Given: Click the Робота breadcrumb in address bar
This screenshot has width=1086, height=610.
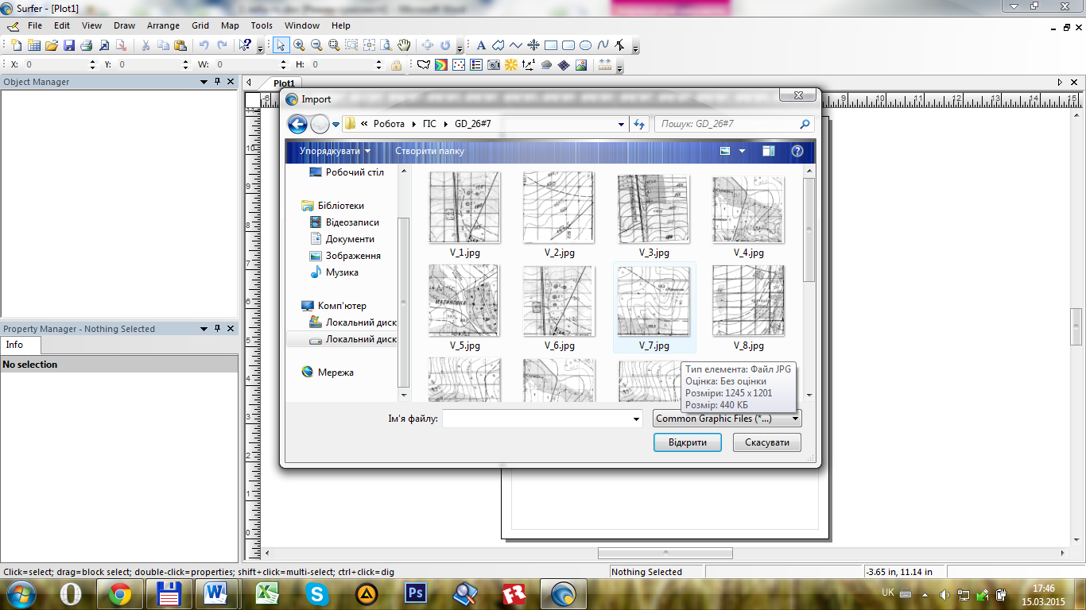Looking at the screenshot, I should 389,124.
